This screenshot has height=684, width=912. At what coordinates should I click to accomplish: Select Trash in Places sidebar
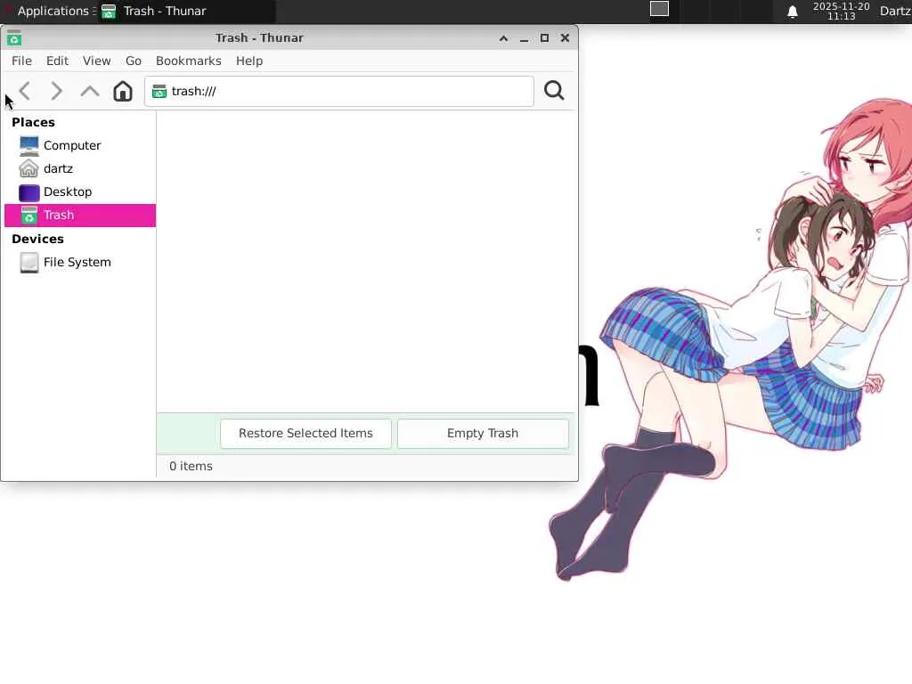(79, 216)
